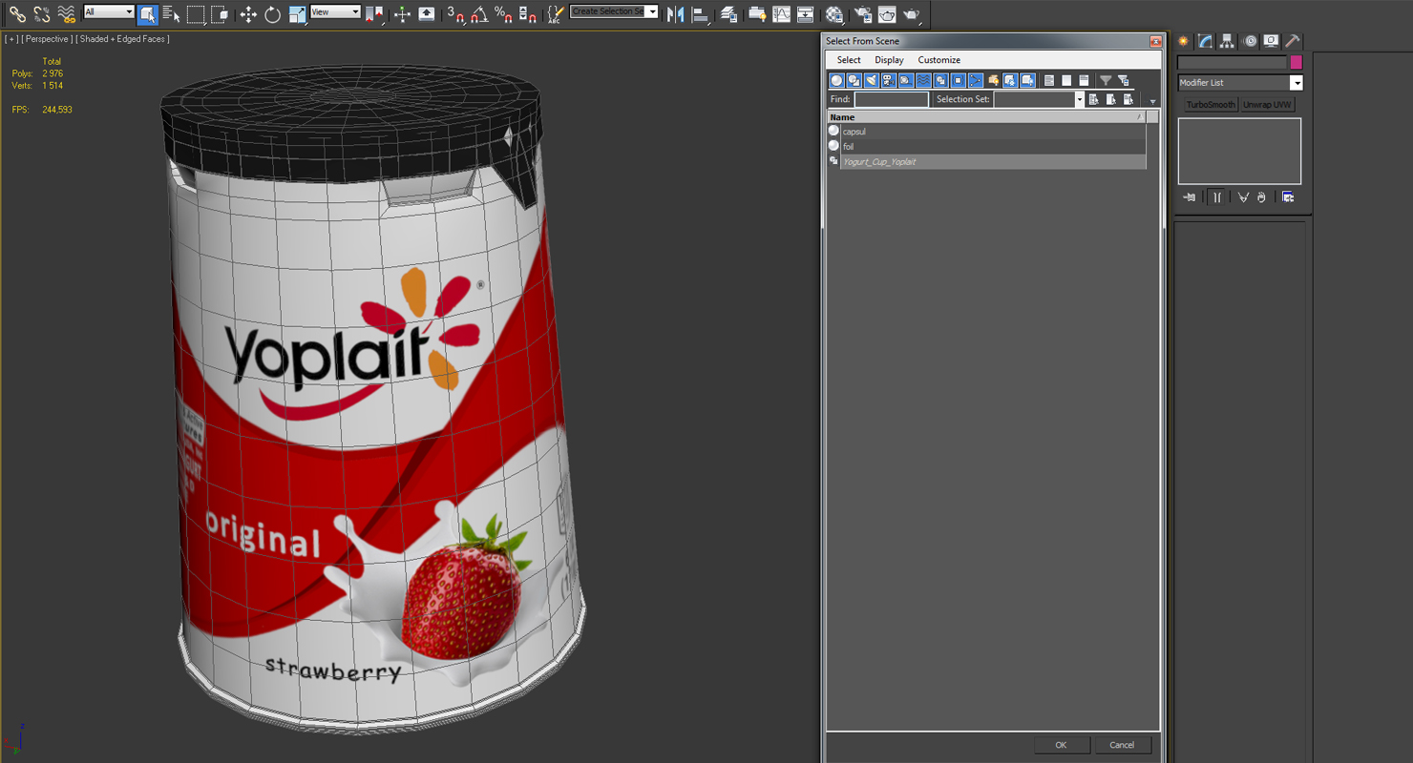1413x763 pixels.
Task: Toggle the Angle Snap button
Action: [479, 14]
